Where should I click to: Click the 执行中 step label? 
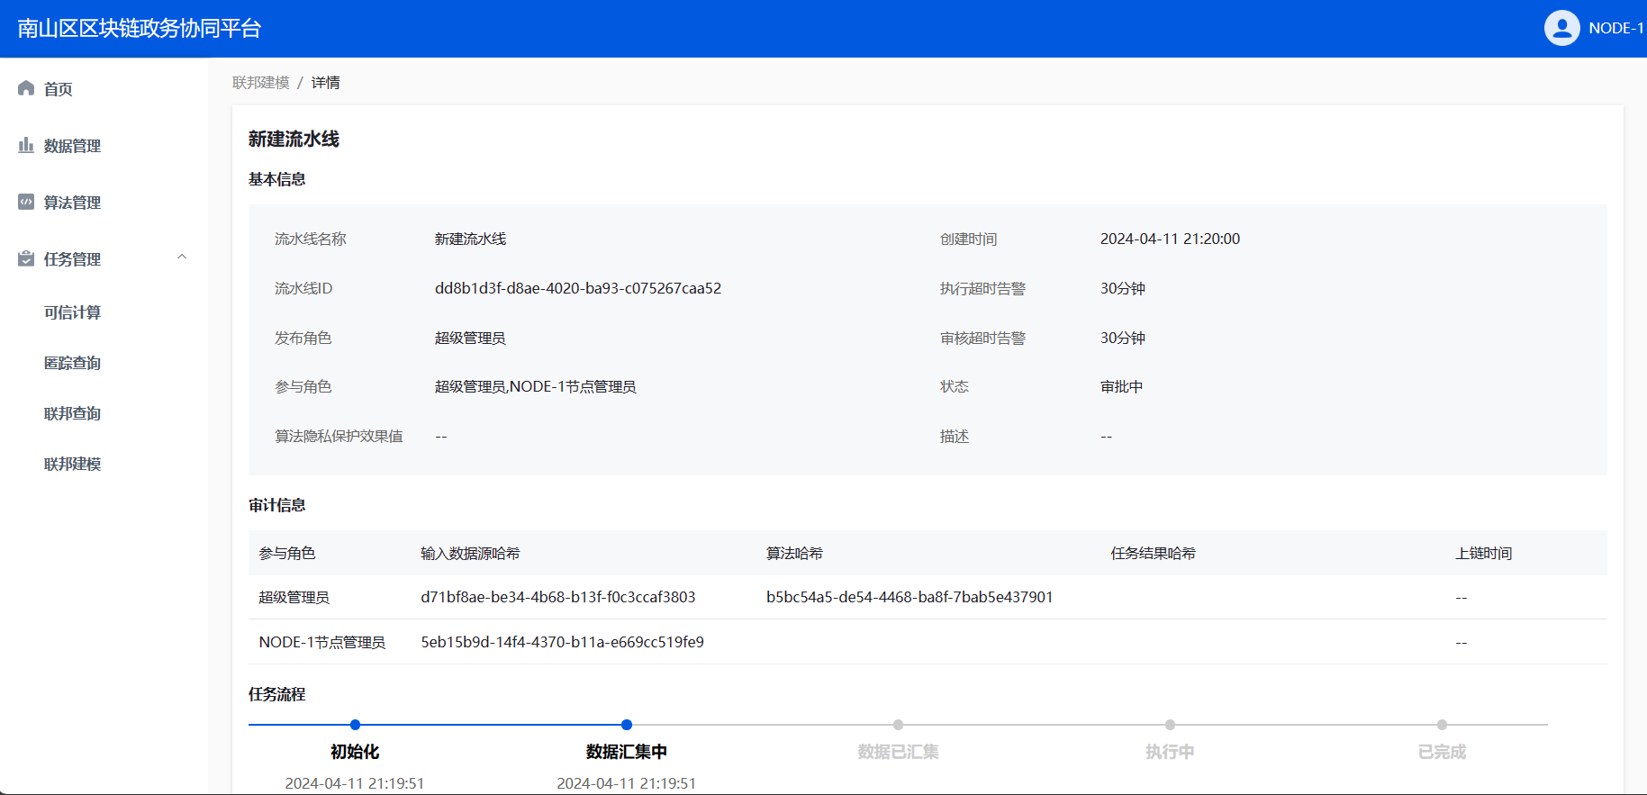click(x=1170, y=752)
